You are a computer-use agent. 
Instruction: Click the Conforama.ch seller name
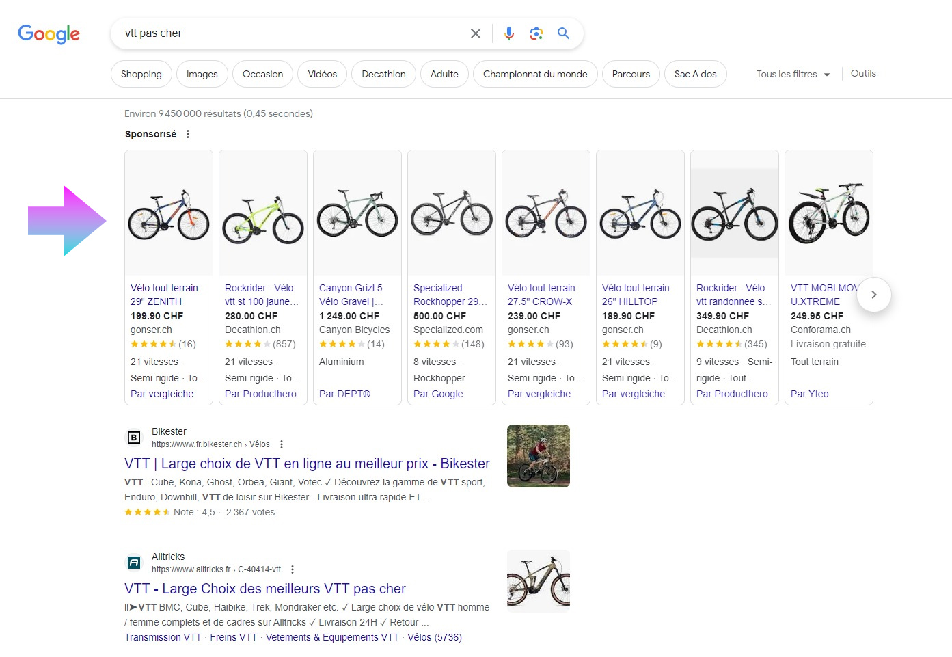pos(821,330)
